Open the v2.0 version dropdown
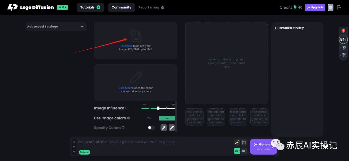The height and width of the screenshot is (161, 349). point(62,7)
